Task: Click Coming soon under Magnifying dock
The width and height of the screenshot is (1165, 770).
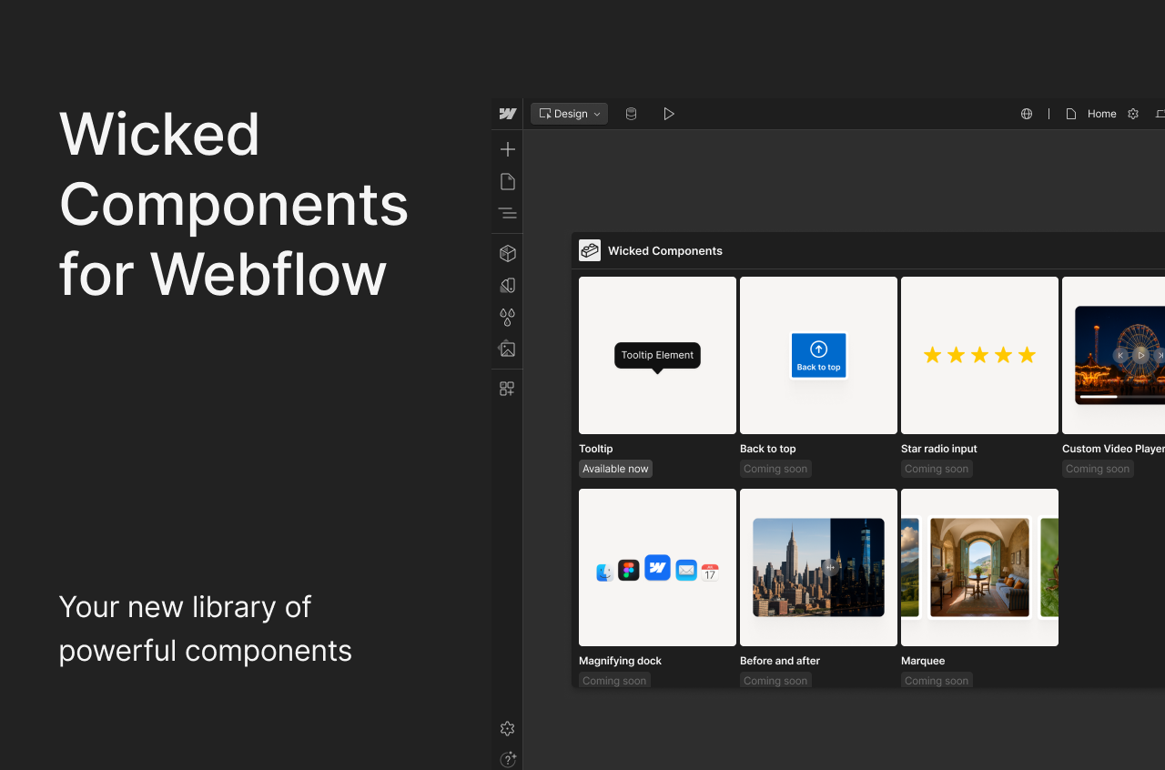Action: pyautogui.click(x=614, y=680)
